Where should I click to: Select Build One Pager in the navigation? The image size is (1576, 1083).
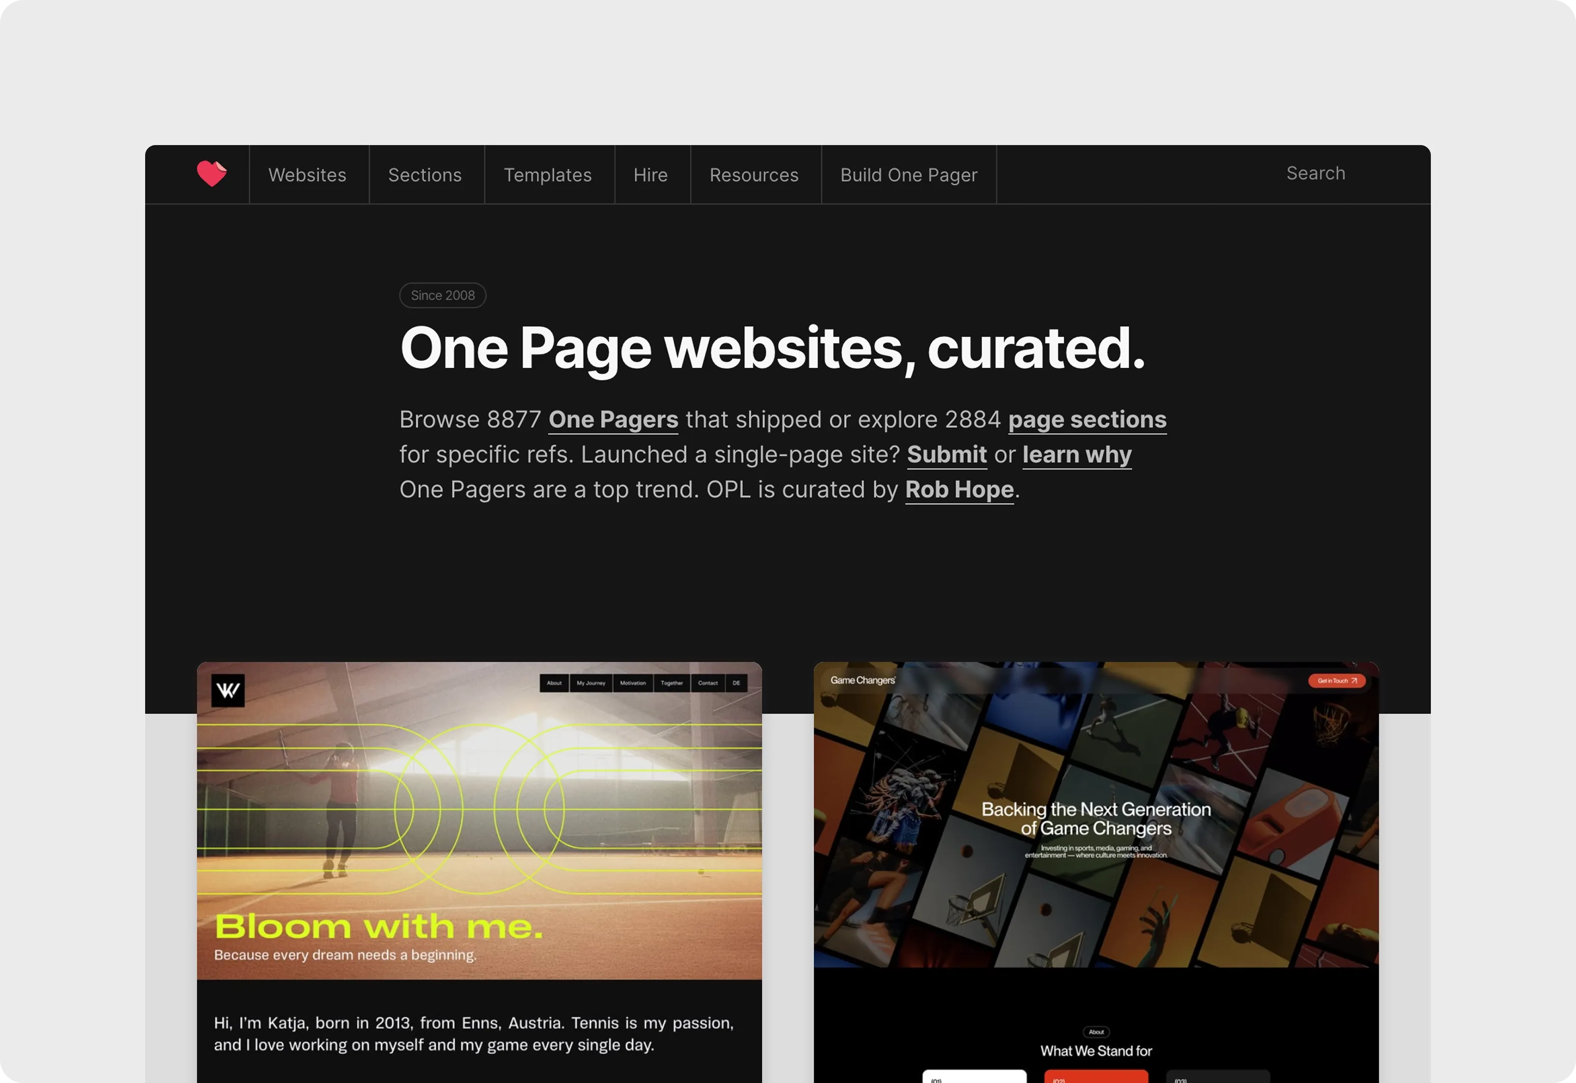click(x=909, y=175)
